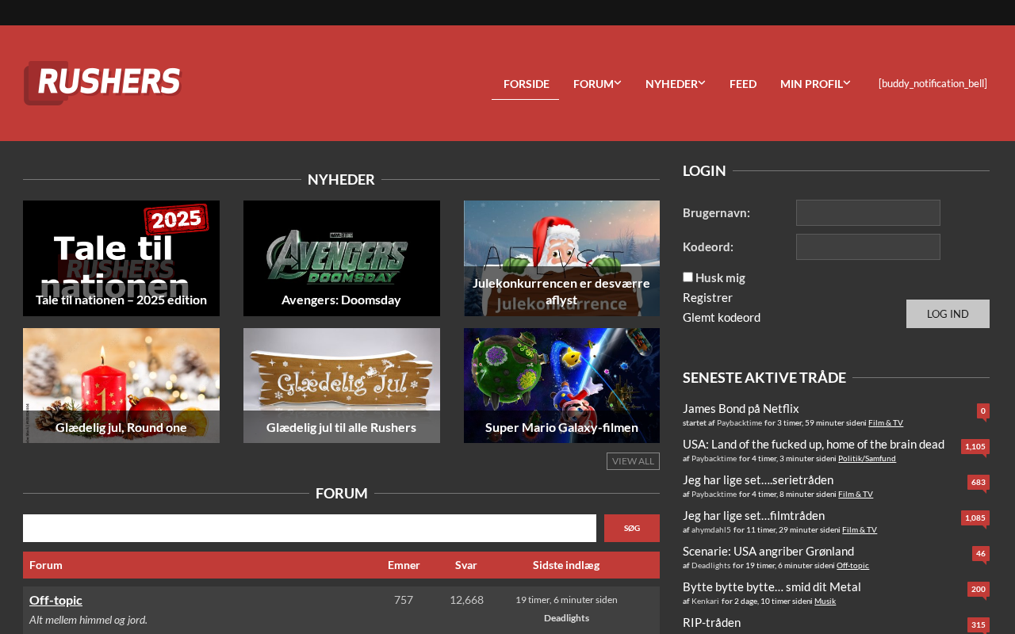The image size is (1015, 634).
Task: Click the buddy_notification_bell shortcode text
Action: pos(933,83)
